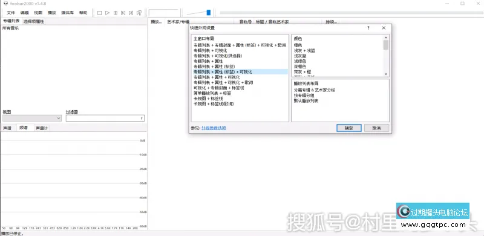Viewport: 484px width, 236px height.
Task: Open the 播放 menu
Action: (51, 13)
